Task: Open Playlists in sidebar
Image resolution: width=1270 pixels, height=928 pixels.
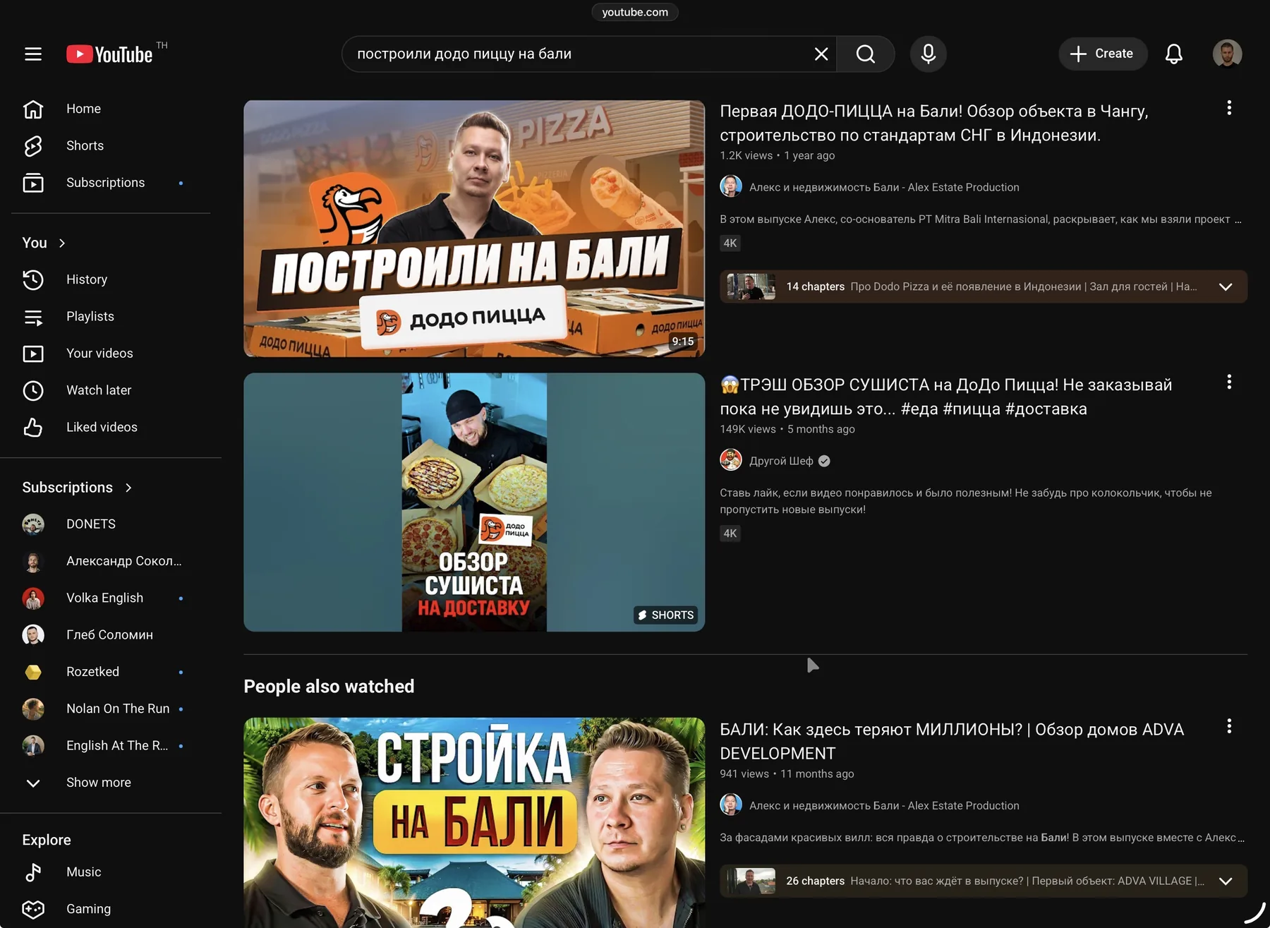Action: pyautogui.click(x=111, y=316)
